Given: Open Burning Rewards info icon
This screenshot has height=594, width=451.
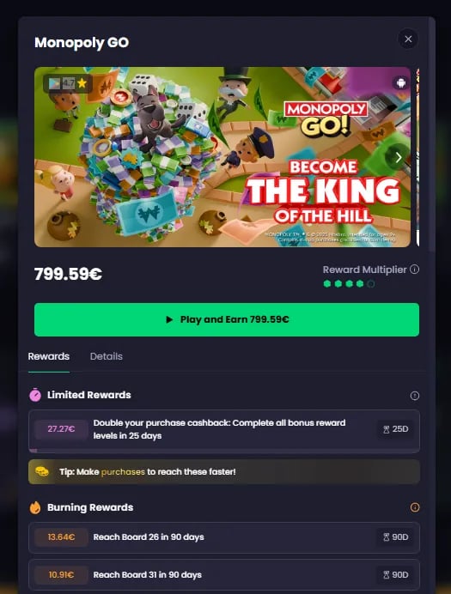Looking at the screenshot, I should [415, 507].
